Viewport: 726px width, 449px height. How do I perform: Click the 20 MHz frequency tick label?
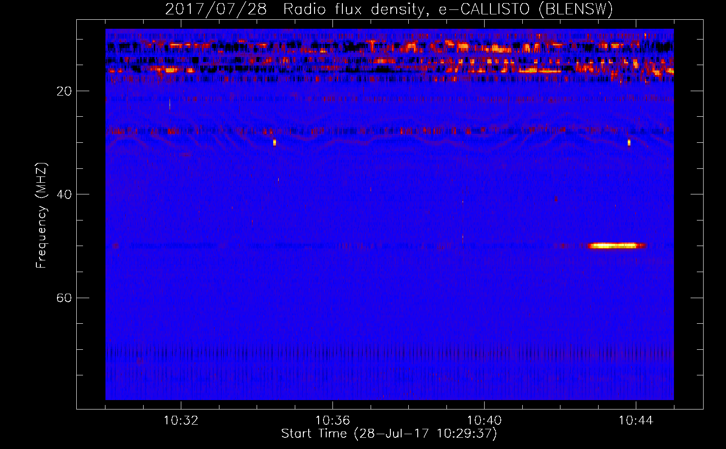click(64, 91)
